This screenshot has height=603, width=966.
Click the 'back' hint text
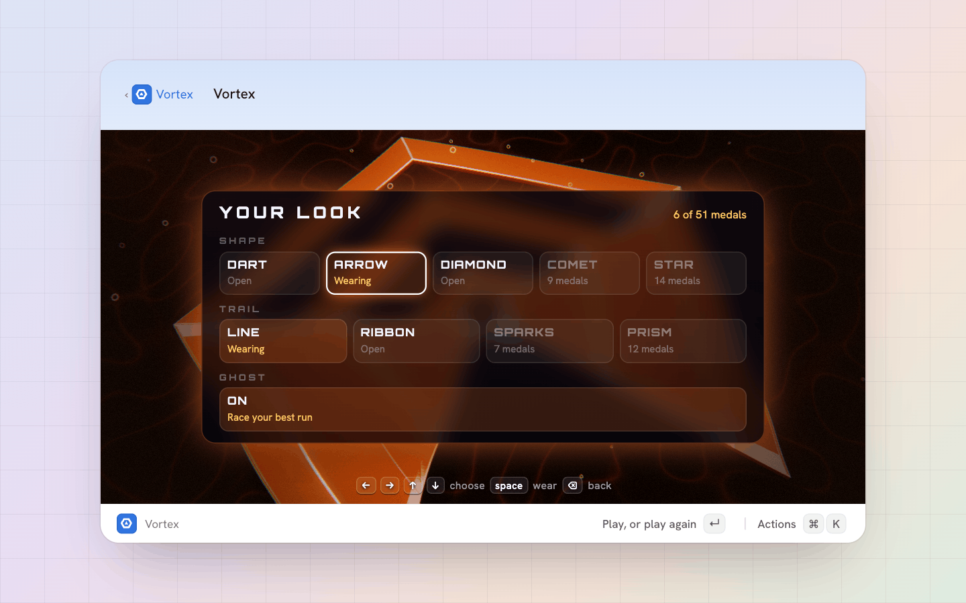tap(600, 486)
